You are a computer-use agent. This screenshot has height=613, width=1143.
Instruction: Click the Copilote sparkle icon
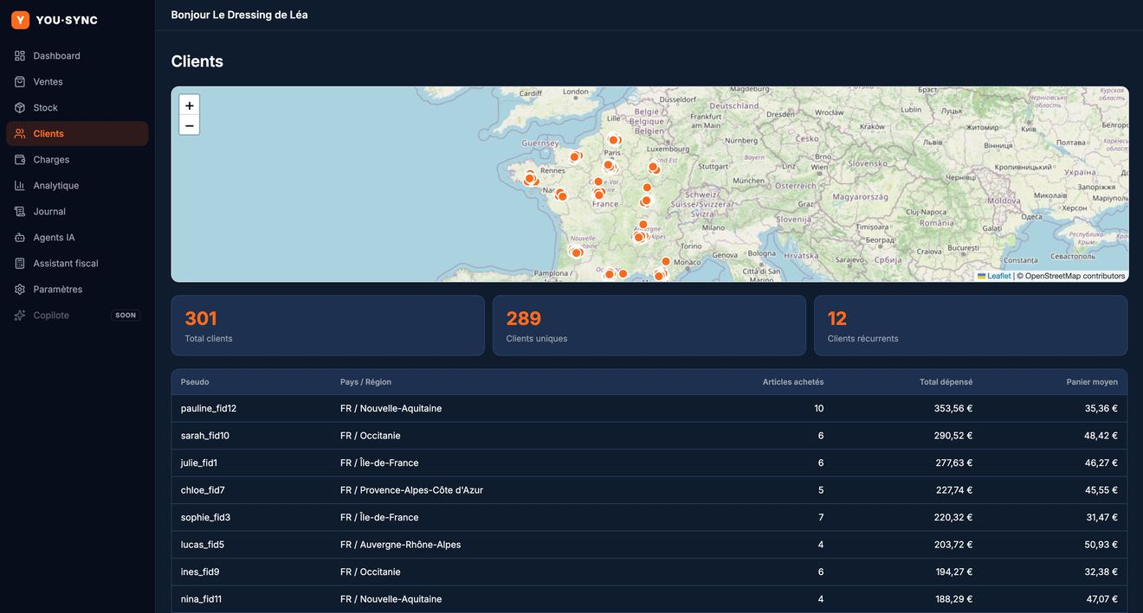20,315
